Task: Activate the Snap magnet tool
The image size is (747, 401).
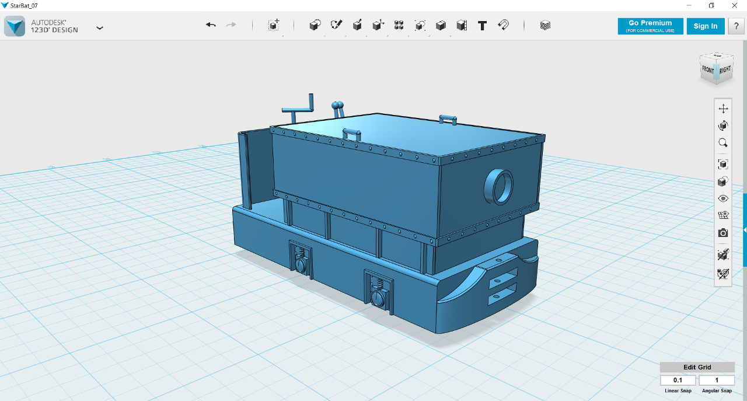Action: pyautogui.click(x=503, y=25)
